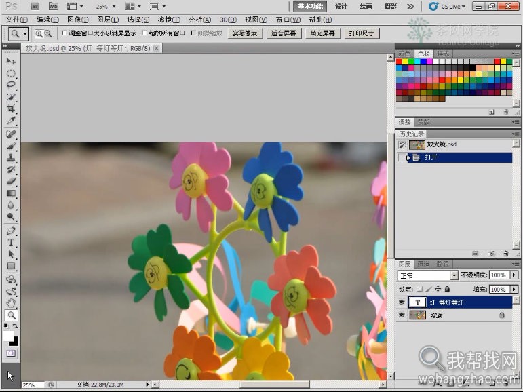Screen dimensions: 523x392
Task: Enable zoom all windows checkbox
Action: (x=144, y=33)
